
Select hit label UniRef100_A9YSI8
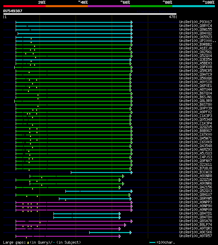196,82
